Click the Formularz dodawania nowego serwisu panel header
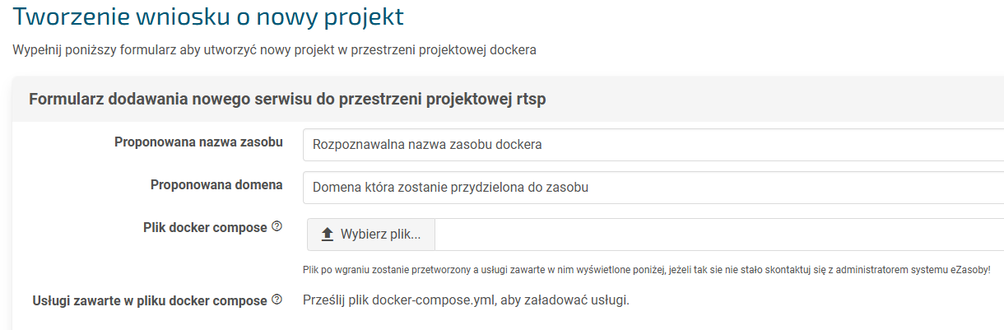The width and height of the screenshot is (1004, 330). point(287,100)
